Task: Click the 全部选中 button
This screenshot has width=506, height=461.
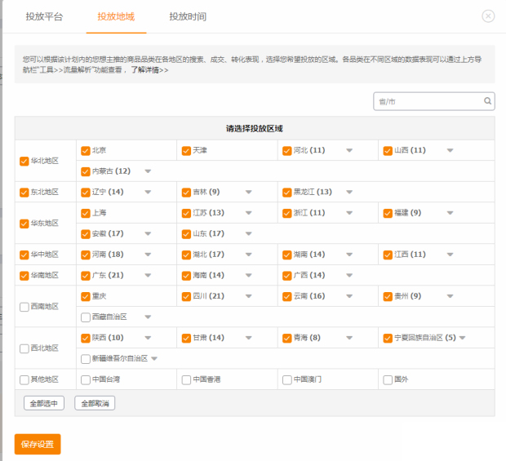Action: pyautogui.click(x=44, y=403)
